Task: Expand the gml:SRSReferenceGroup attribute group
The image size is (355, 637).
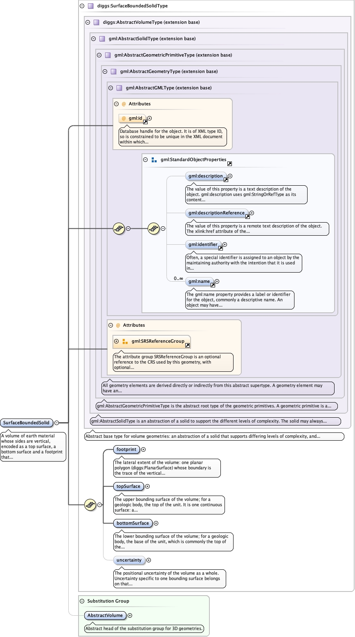Action: tap(117, 341)
